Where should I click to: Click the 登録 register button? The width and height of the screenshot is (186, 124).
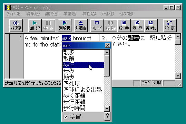[137, 25]
